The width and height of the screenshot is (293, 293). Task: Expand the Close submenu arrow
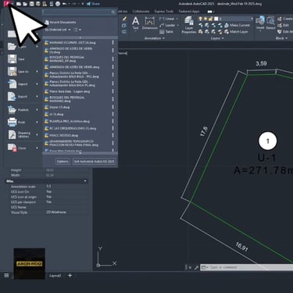[x=37, y=148]
